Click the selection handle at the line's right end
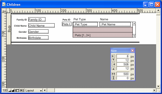Image resolution: width=162 pixels, height=94 pixels. (x=139, y=14)
